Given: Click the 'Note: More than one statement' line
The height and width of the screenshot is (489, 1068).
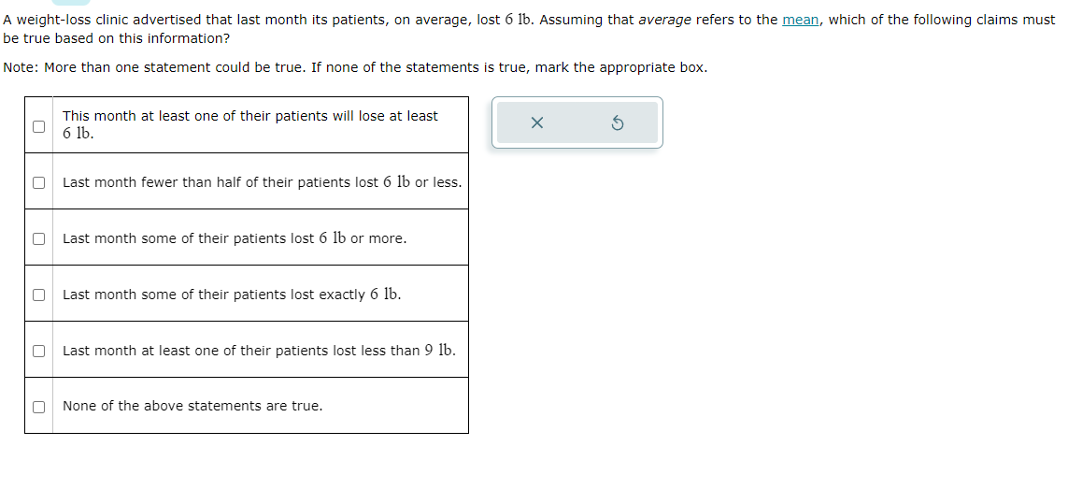Looking at the screenshot, I should click(355, 67).
